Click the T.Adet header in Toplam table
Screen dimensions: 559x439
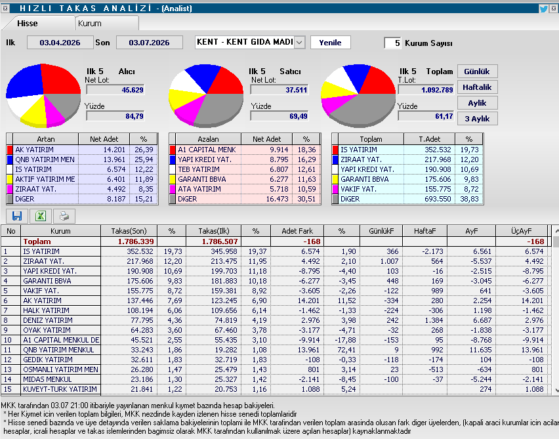(x=429, y=139)
